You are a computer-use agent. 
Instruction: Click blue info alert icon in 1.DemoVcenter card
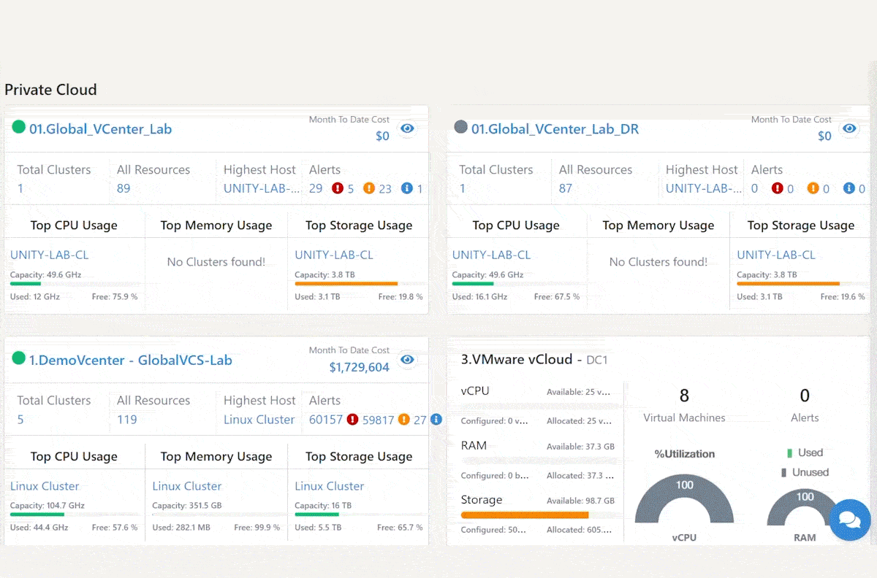436,419
